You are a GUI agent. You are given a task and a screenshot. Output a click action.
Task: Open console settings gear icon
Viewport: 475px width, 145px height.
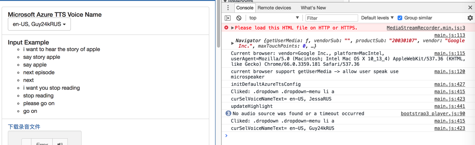coord(470,18)
